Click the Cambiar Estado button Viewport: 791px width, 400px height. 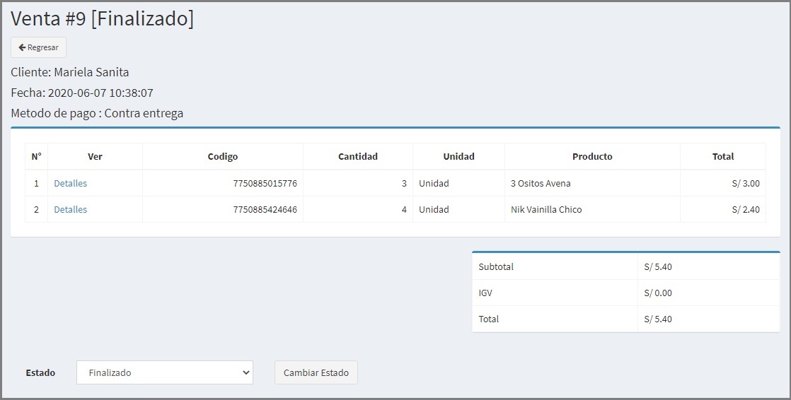point(316,373)
